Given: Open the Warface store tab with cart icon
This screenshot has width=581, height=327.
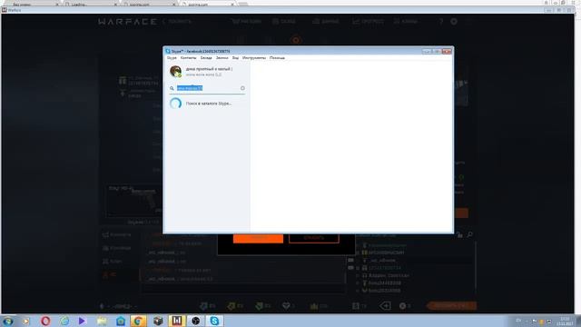Looking at the screenshot, I should pos(246,22).
